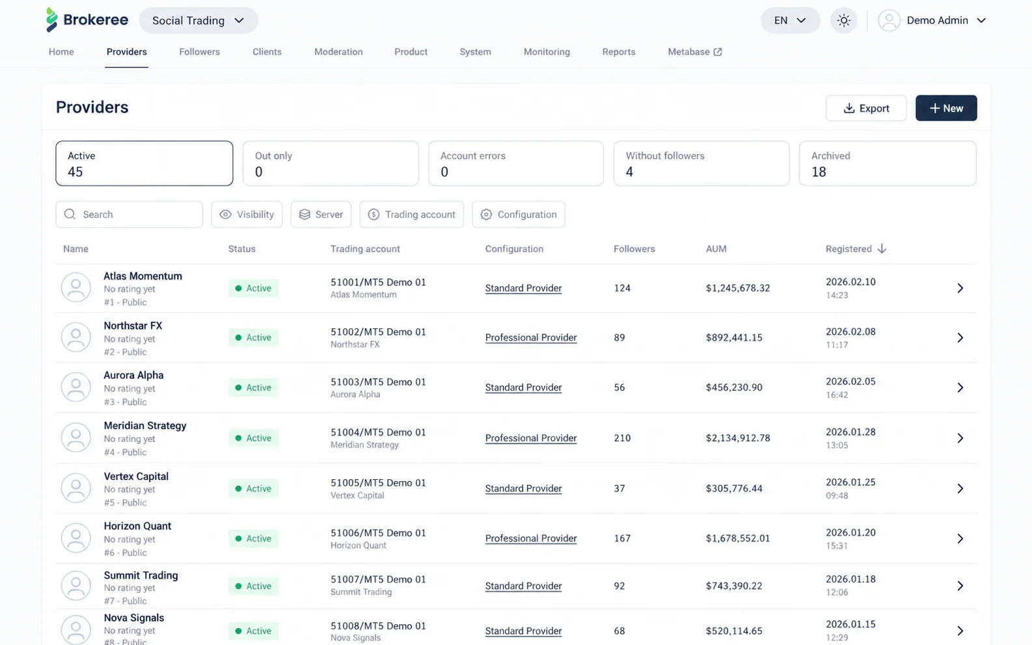Open Professional Provider link for Meridian Strategy

coord(531,438)
